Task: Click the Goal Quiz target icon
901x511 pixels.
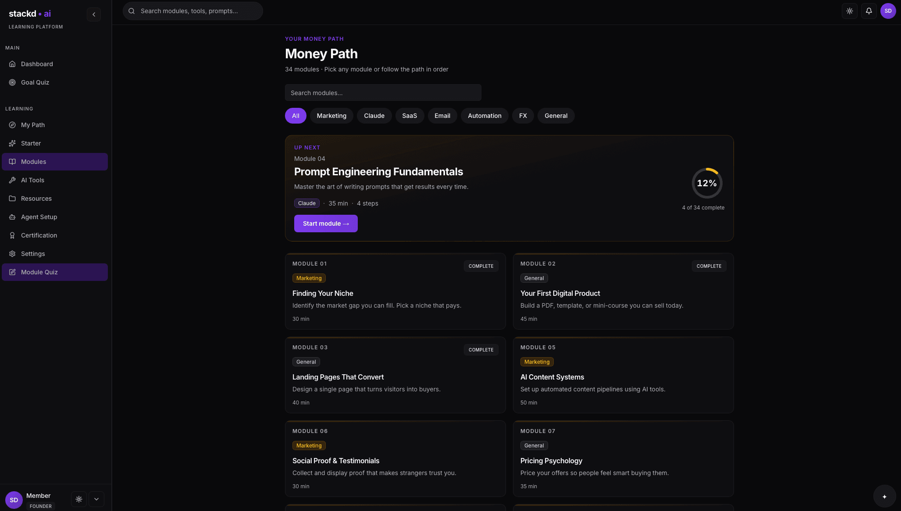Action: tap(12, 82)
